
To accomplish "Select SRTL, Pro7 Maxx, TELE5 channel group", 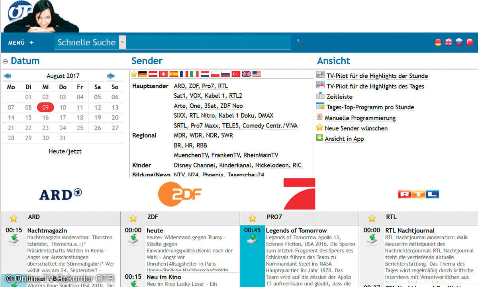I will pos(235,126).
